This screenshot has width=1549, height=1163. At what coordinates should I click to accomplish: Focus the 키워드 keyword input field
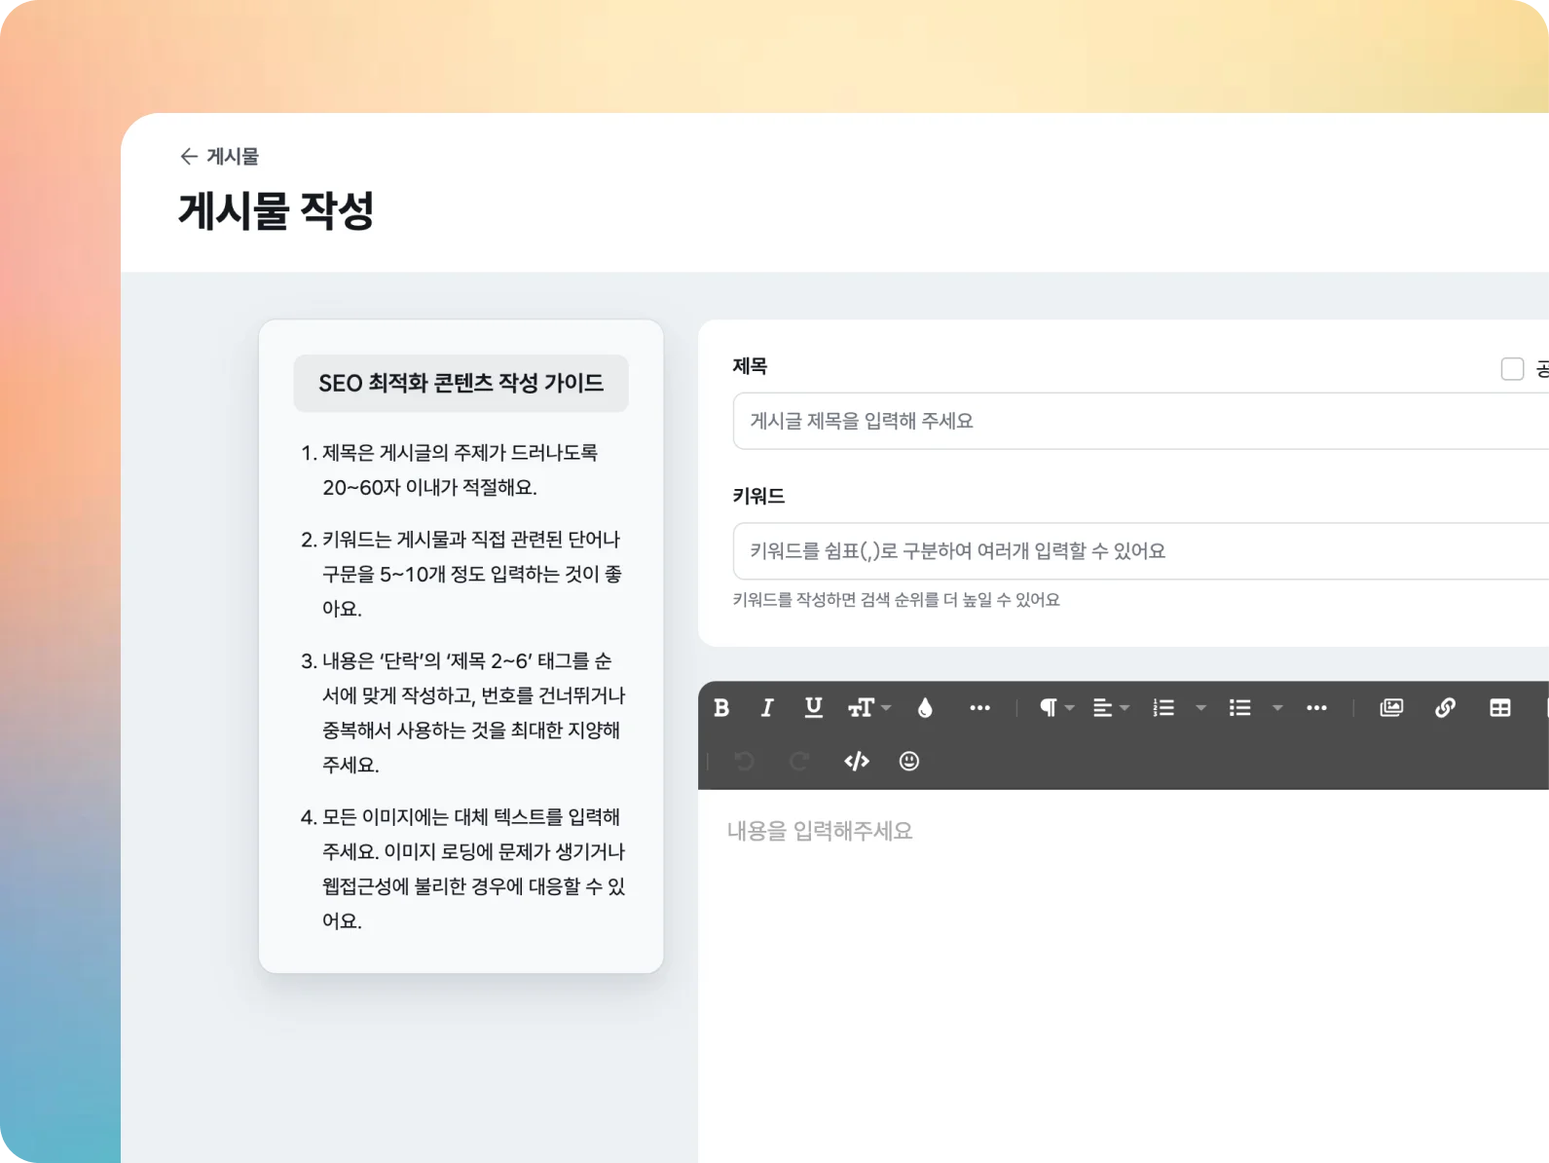(x=1141, y=551)
